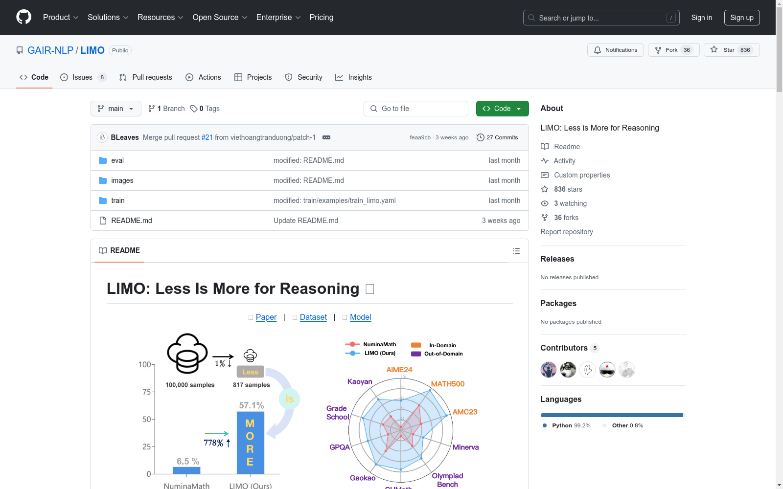783x489 pixels.
Task: Click the train folder icon
Action: click(103, 200)
